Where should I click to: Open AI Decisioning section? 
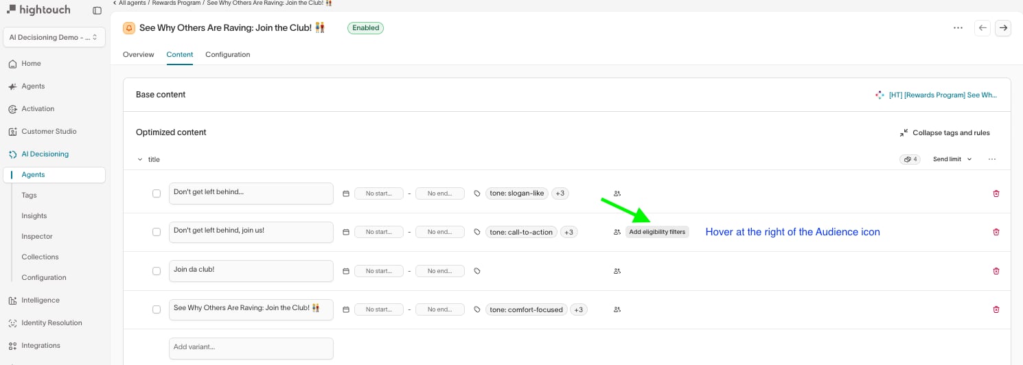45,154
